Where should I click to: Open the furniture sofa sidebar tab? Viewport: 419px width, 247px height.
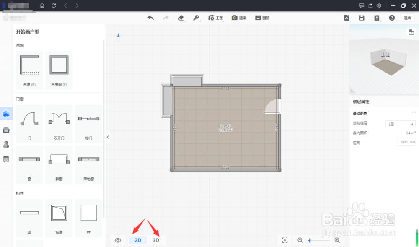coord(6,130)
